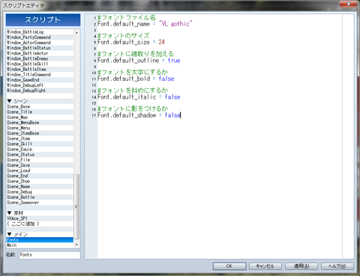Select Window_BattleItem script
Image resolution: width=360 pixels, height=276 pixels.
[x=40, y=70]
